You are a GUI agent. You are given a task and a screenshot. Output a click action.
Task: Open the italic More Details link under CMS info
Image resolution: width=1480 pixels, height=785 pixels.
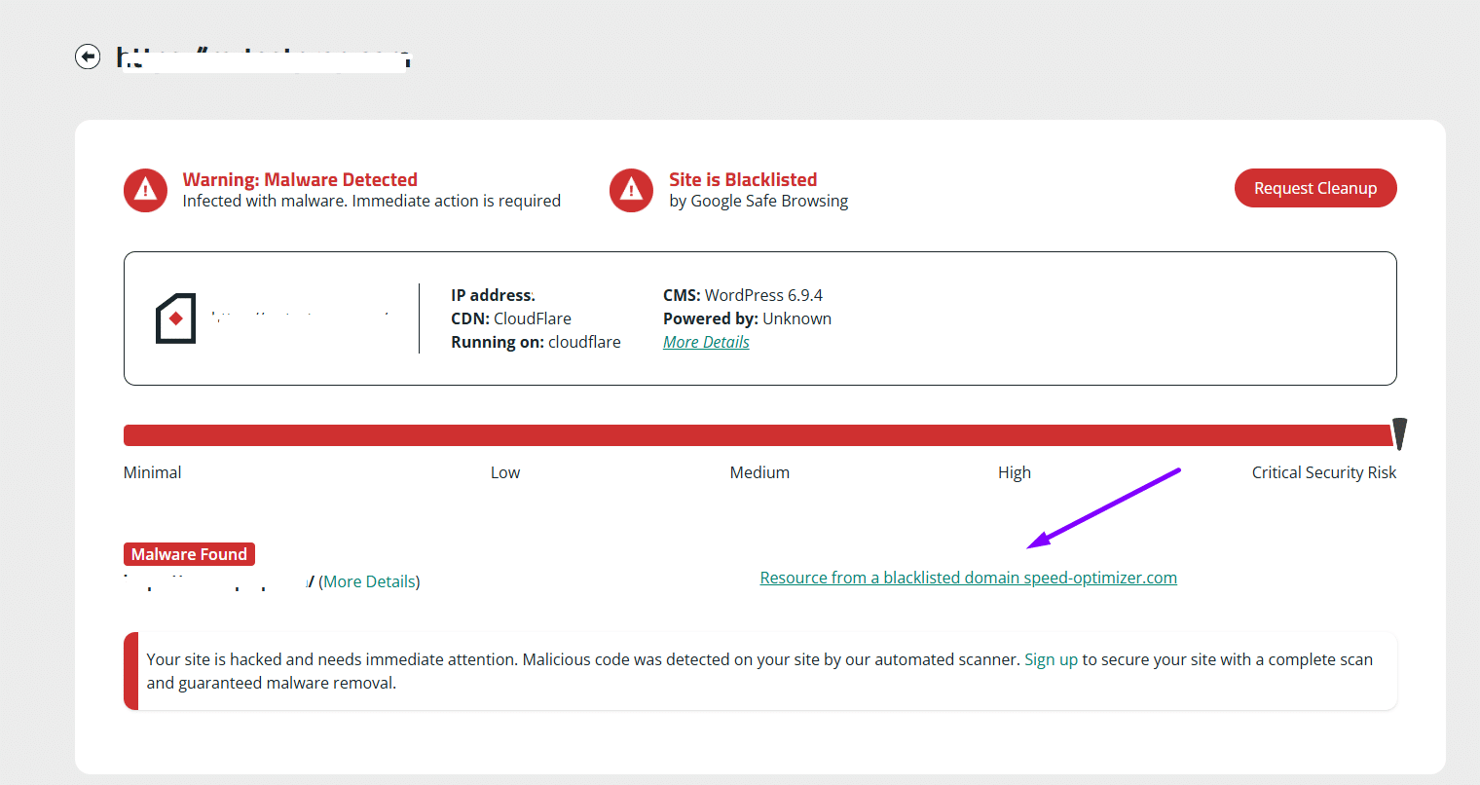click(706, 342)
